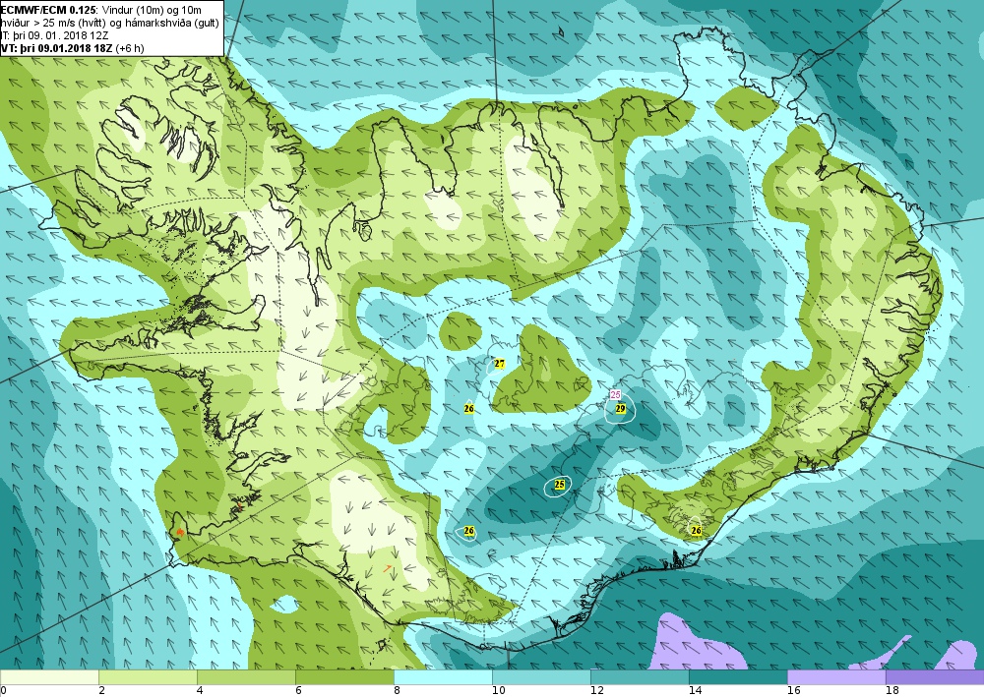The image size is (984, 697).
Task: Click the legend scale number '18'
Action: (892, 691)
